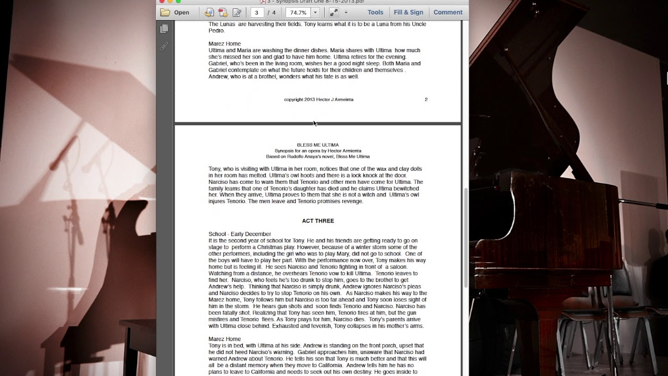The height and width of the screenshot is (376, 668).
Task: Click 'Synopsis for an opera by Hector Armienta' line
Action: tap(318, 151)
